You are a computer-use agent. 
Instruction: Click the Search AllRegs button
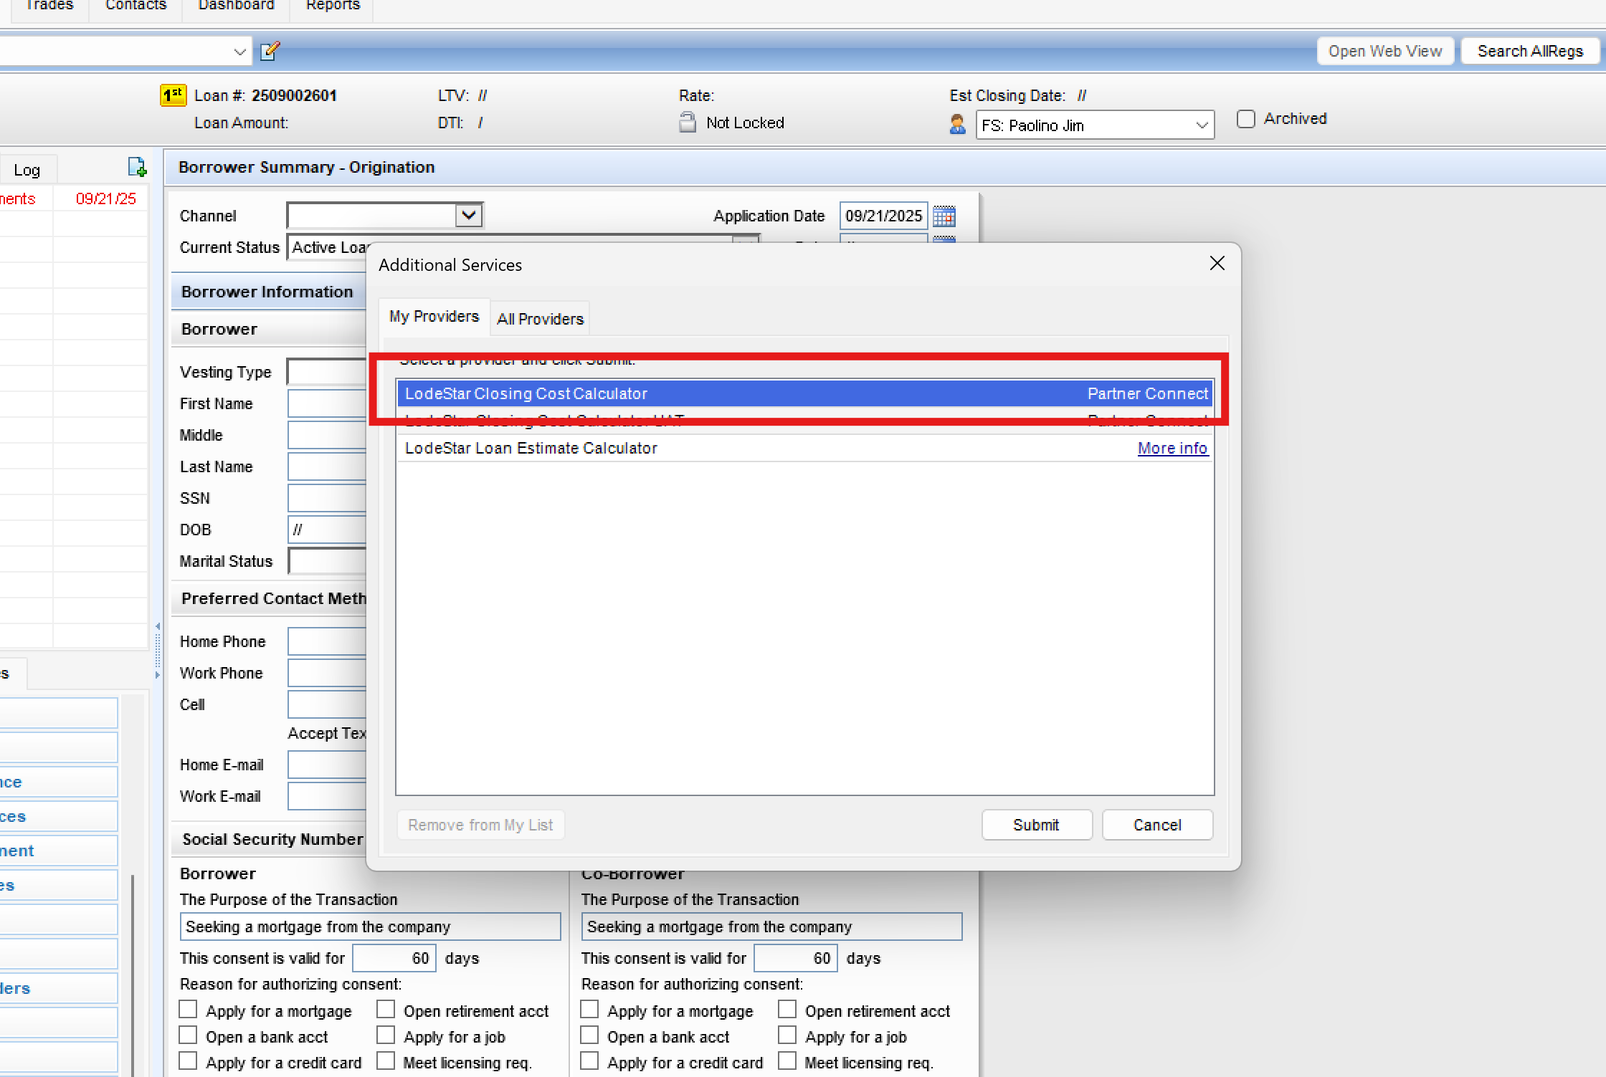(1530, 51)
